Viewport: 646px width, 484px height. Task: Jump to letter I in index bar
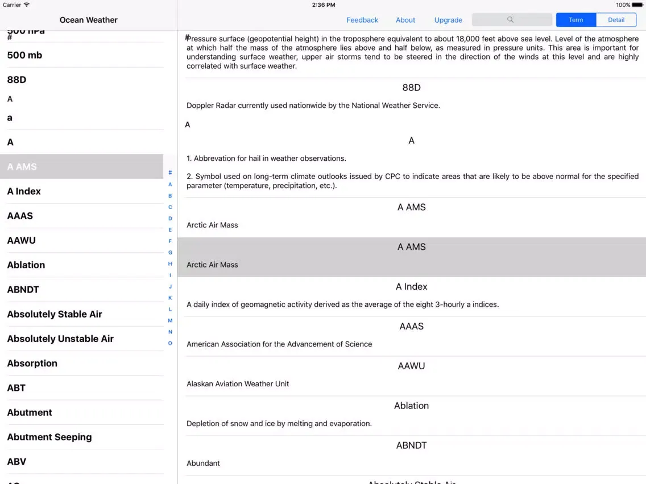coord(170,275)
